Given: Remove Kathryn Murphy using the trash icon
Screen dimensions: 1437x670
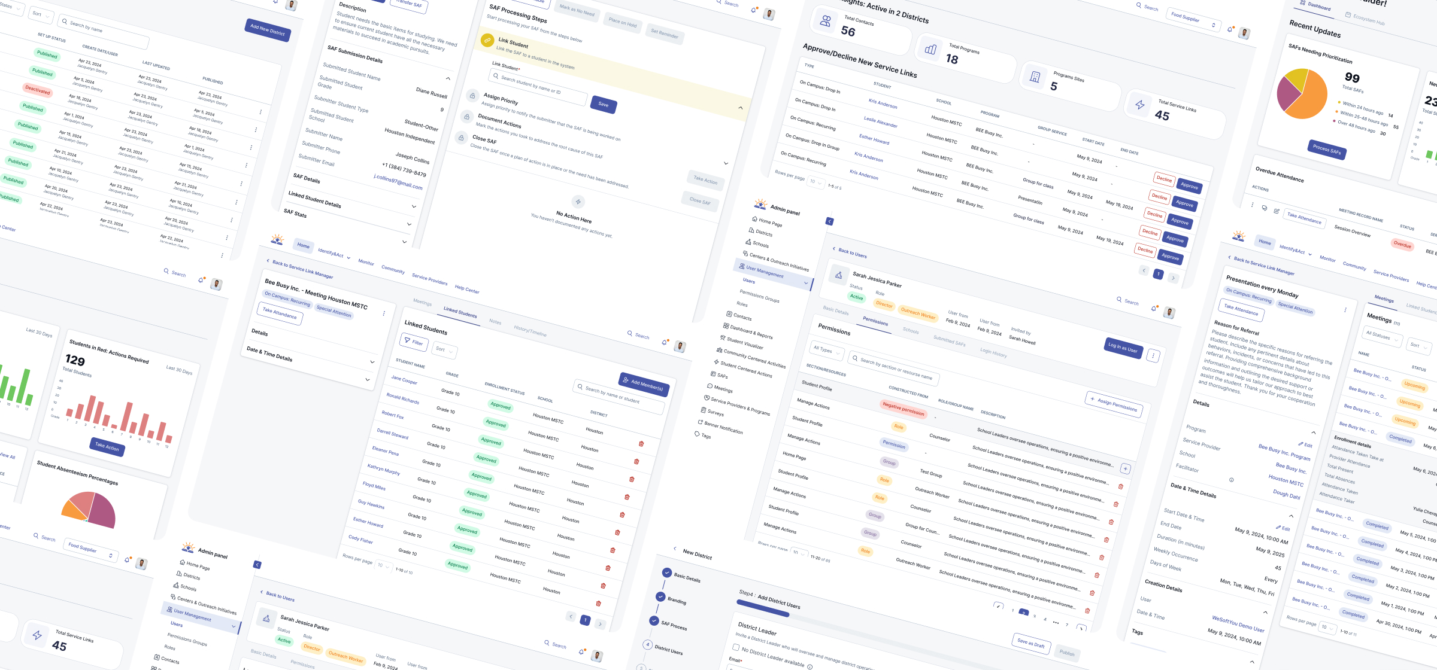Looking at the screenshot, I should (x=617, y=532).
